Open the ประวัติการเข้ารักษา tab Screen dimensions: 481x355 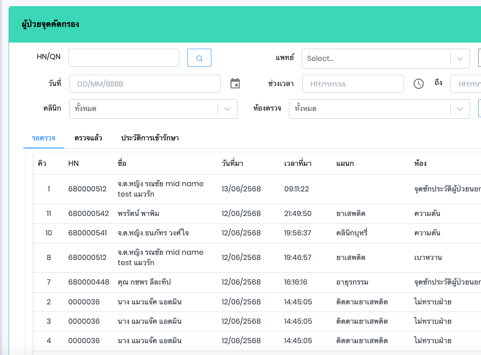149,138
